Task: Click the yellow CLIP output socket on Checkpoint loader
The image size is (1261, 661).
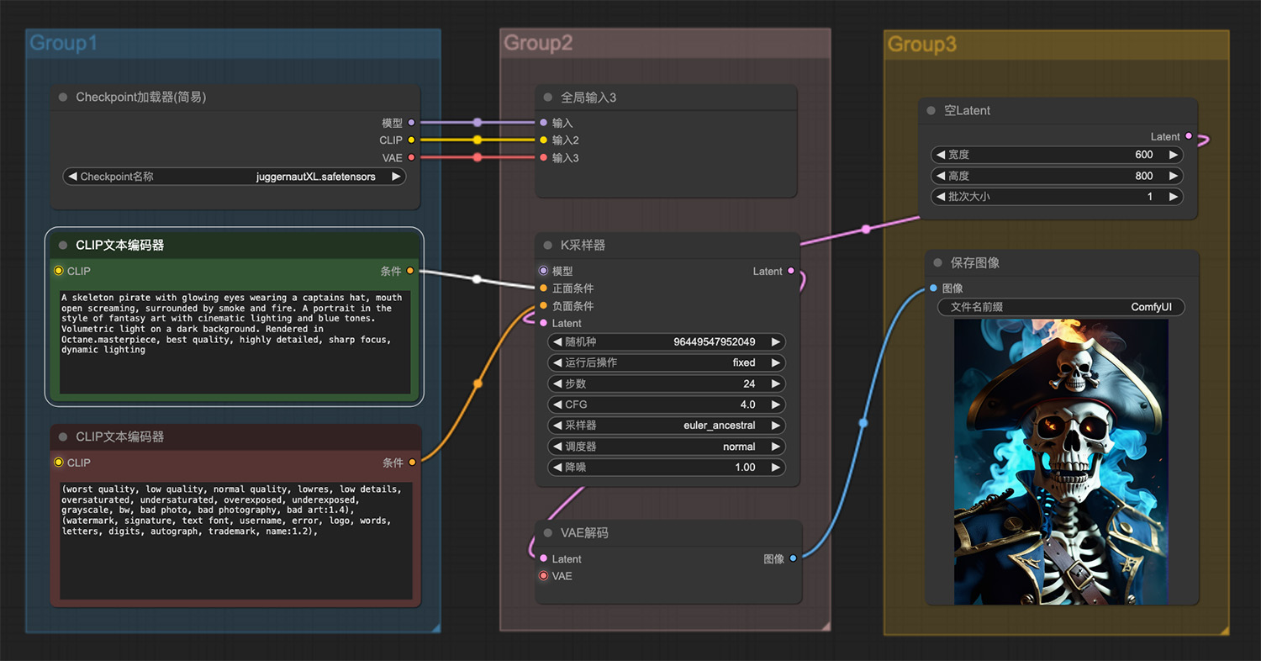Action: pyautogui.click(x=411, y=140)
